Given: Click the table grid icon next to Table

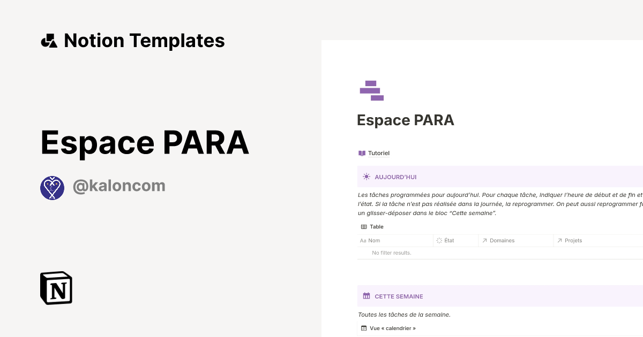Looking at the screenshot, I should point(364,226).
